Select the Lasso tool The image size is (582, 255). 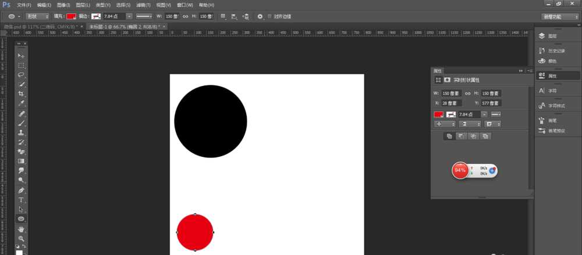[21, 75]
